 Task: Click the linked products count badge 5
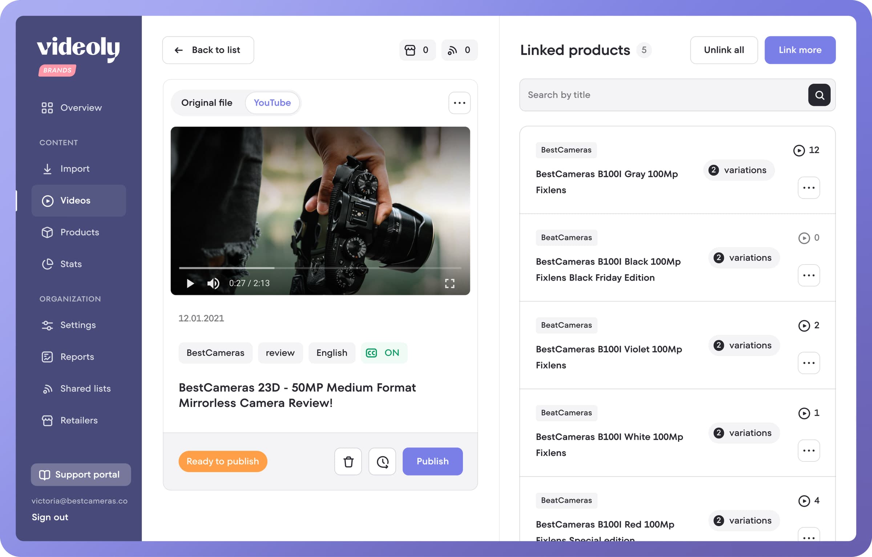pyautogui.click(x=644, y=50)
